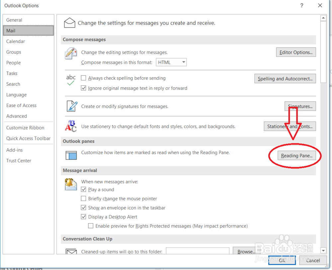Toggle Show an envelope icon in taskbar
The image size is (332, 270).
84,208
